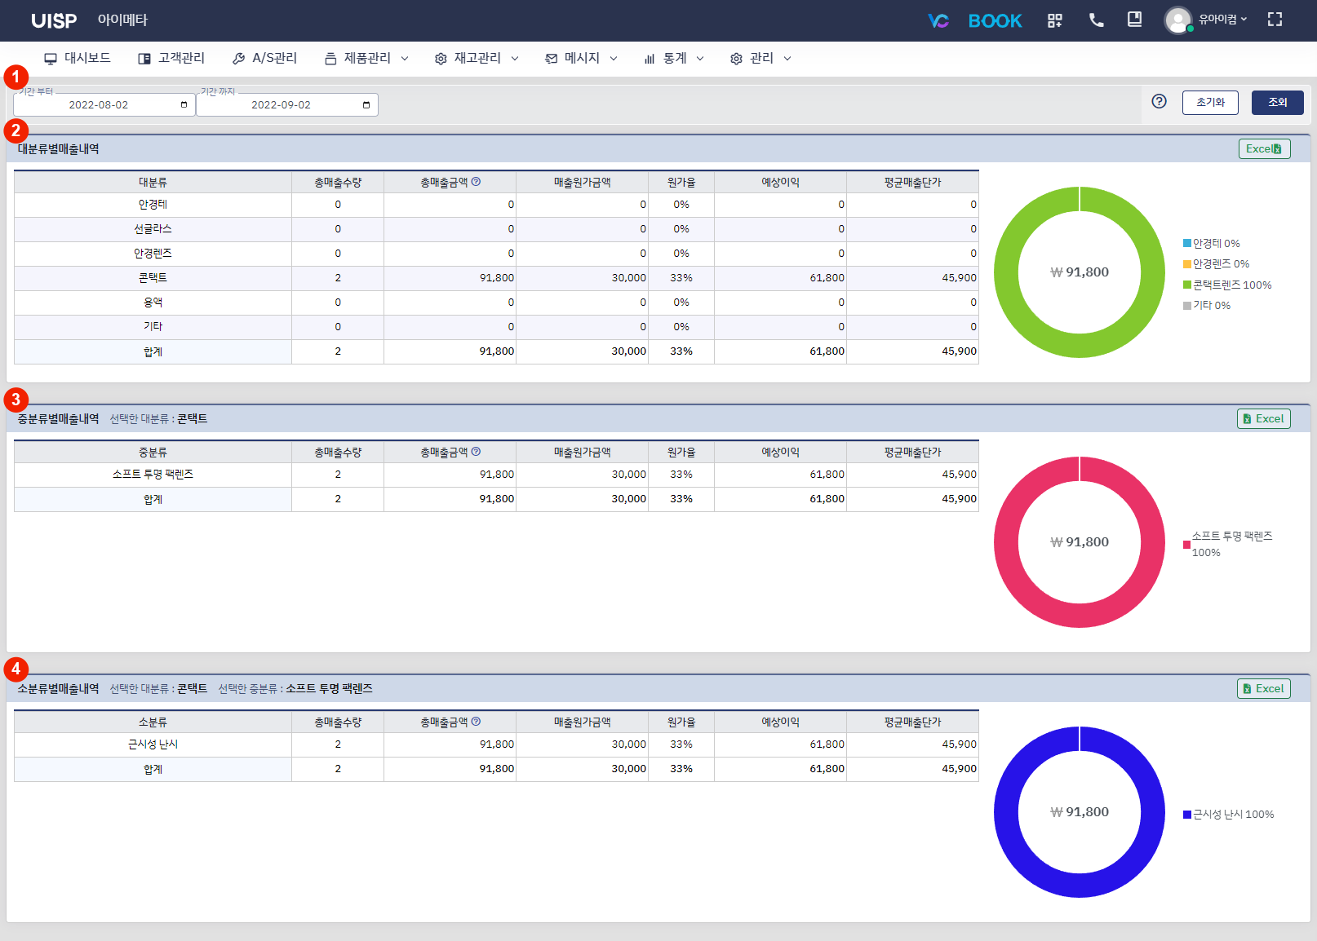This screenshot has height=941, width=1317.
Task: Click the 초기화 reset button
Action: [1210, 103]
